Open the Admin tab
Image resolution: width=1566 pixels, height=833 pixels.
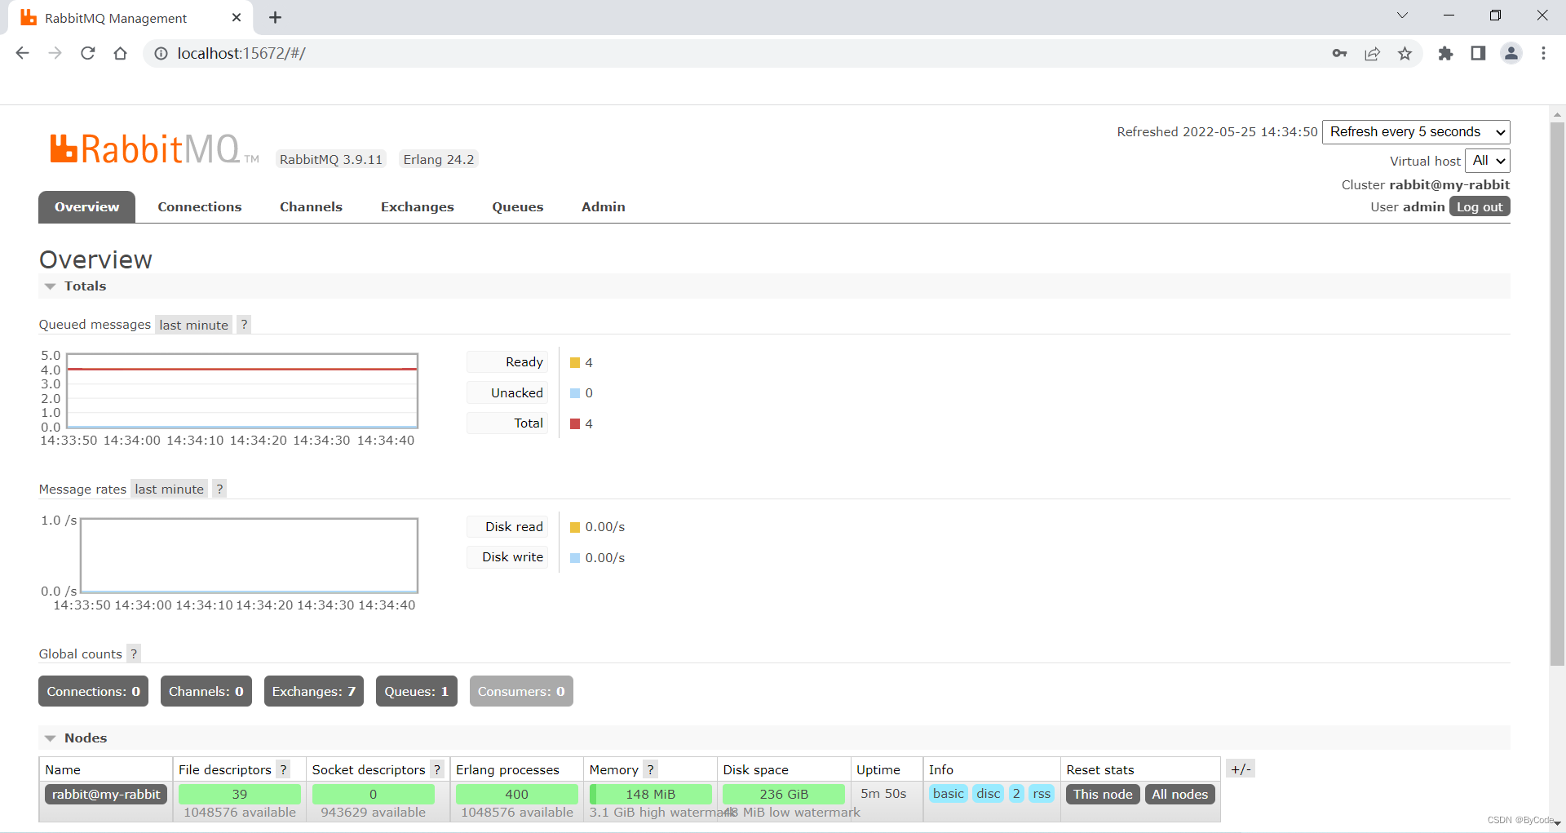pyautogui.click(x=603, y=207)
